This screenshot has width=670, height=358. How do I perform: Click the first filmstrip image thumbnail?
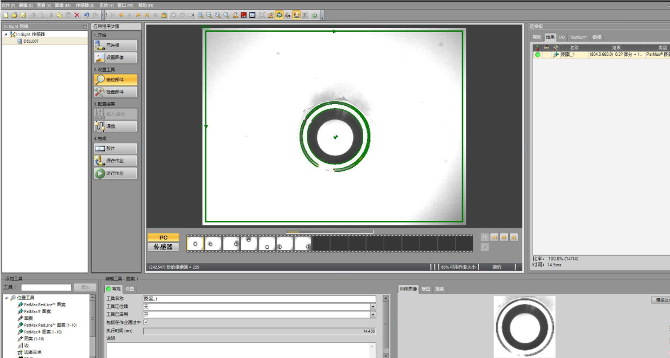195,244
